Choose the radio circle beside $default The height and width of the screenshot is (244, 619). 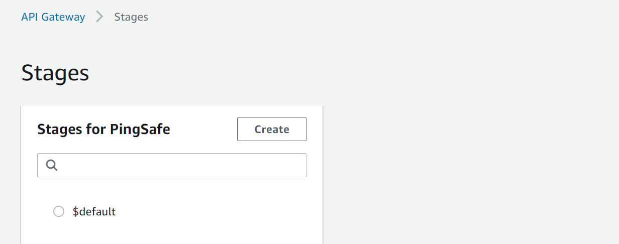(59, 211)
